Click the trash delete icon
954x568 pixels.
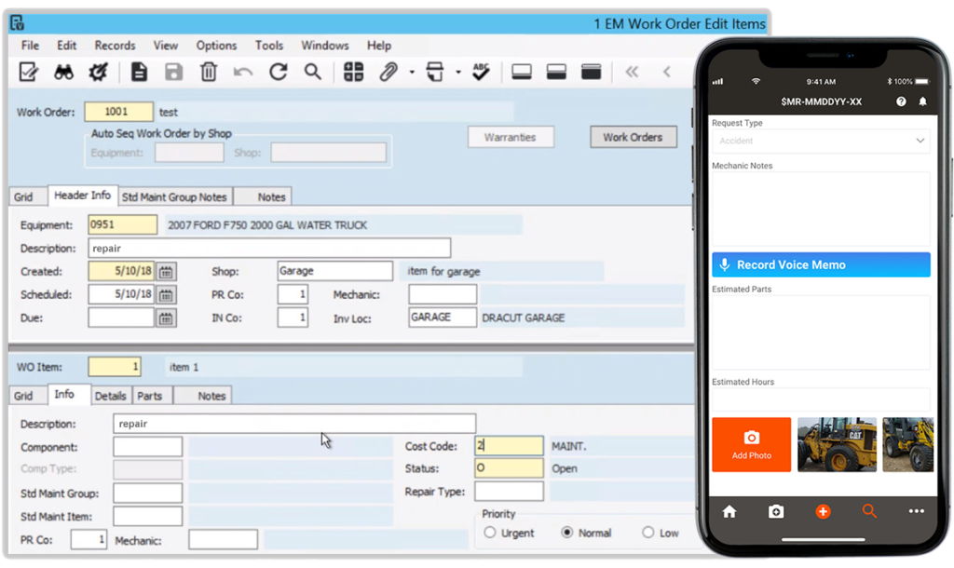point(207,72)
